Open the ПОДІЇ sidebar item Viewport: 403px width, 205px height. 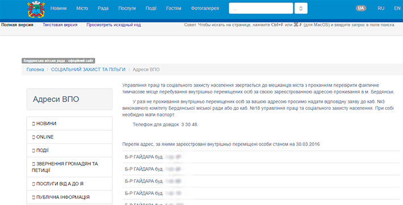69,150
